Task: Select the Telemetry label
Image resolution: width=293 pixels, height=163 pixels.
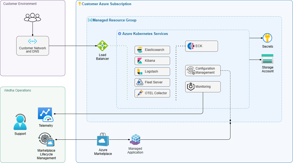Action: pos(46,126)
